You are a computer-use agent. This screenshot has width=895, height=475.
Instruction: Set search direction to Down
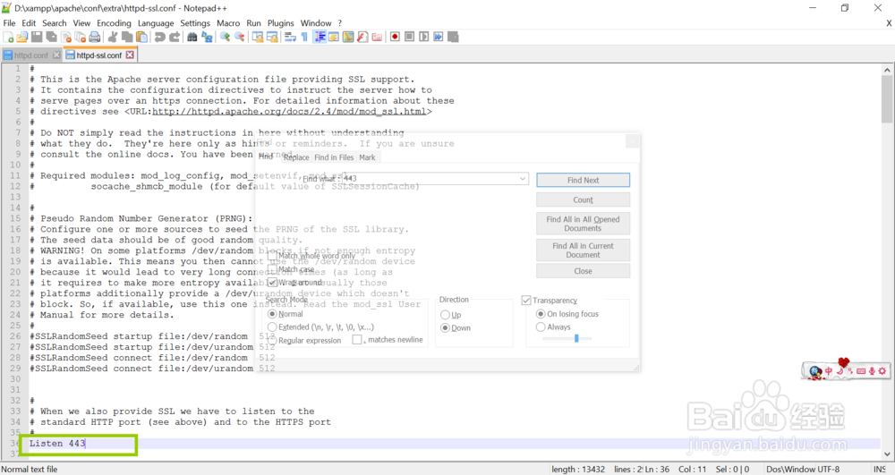(445, 328)
